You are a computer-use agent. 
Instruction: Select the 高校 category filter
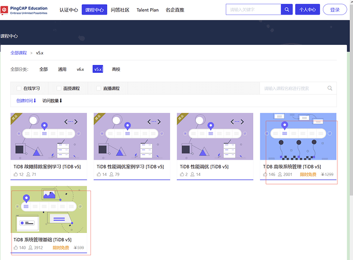pos(116,69)
